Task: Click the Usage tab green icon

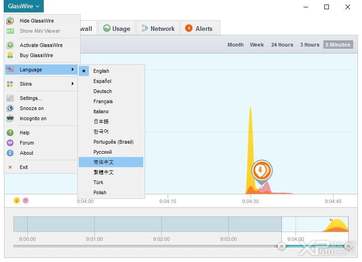Action: [107, 28]
